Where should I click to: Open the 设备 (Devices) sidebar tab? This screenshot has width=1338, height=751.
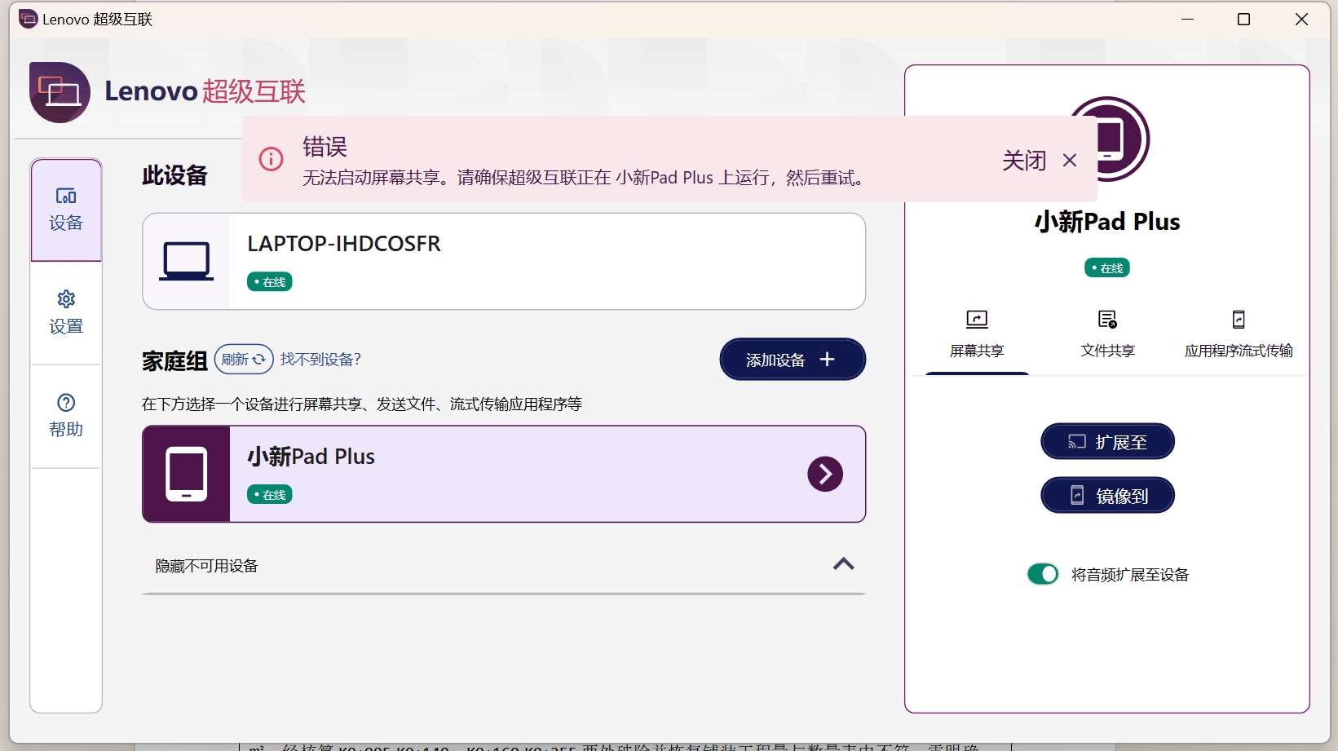coord(66,210)
